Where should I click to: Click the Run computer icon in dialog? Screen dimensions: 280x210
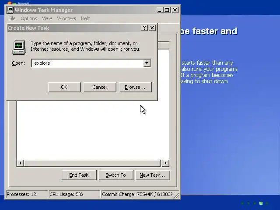tap(19, 47)
